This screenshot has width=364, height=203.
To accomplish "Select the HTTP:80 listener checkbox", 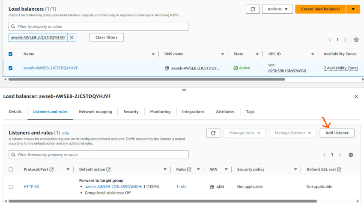I will pos(11,187).
